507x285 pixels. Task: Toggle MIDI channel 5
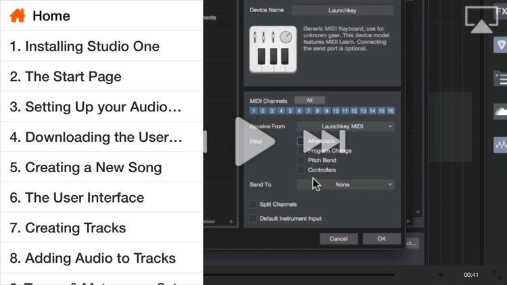pyautogui.click(x=290, y=111)
